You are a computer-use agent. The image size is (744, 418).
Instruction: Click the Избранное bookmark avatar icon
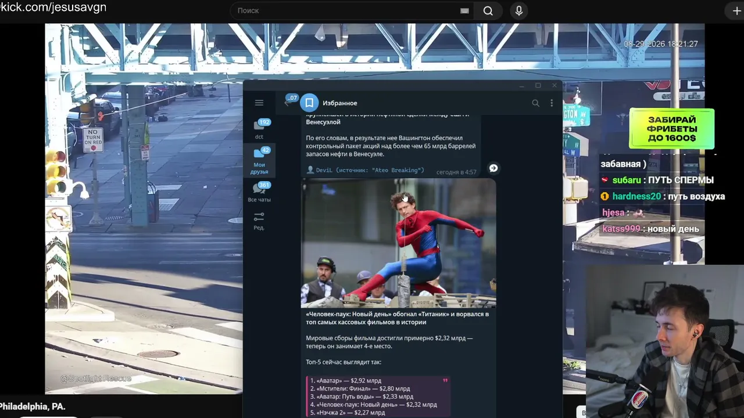pyautogui.click(x=309, y=103)
